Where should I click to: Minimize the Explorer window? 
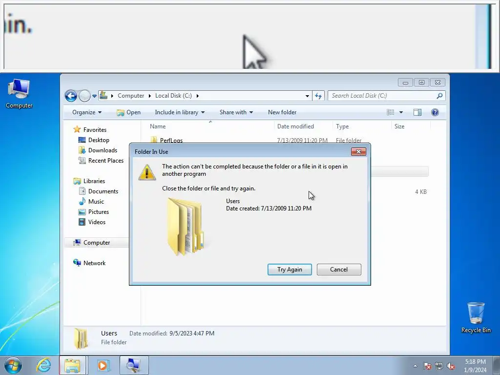405,83
